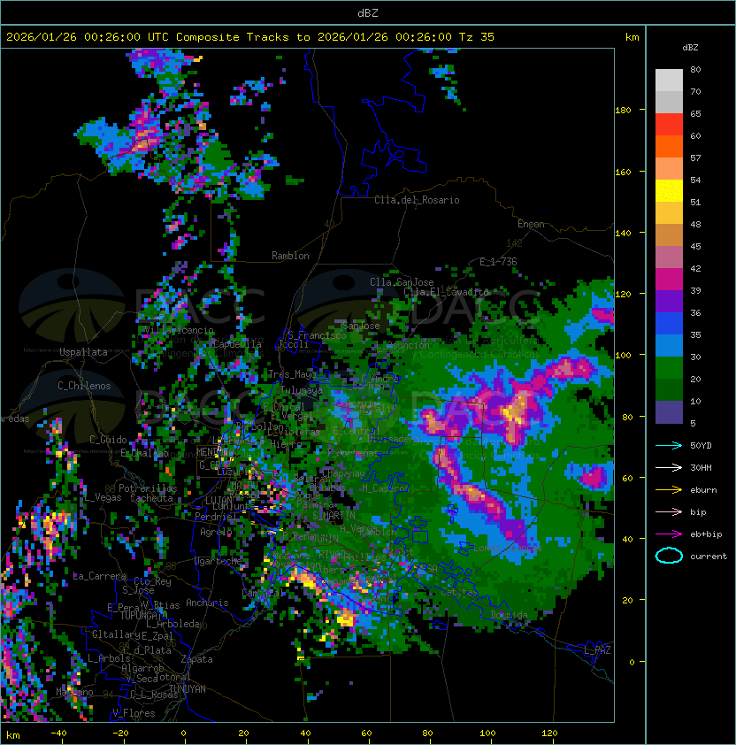Click the 'Uspallata' map label
The width and height of the screenshot is (736, 745).
tap(83, 352)
